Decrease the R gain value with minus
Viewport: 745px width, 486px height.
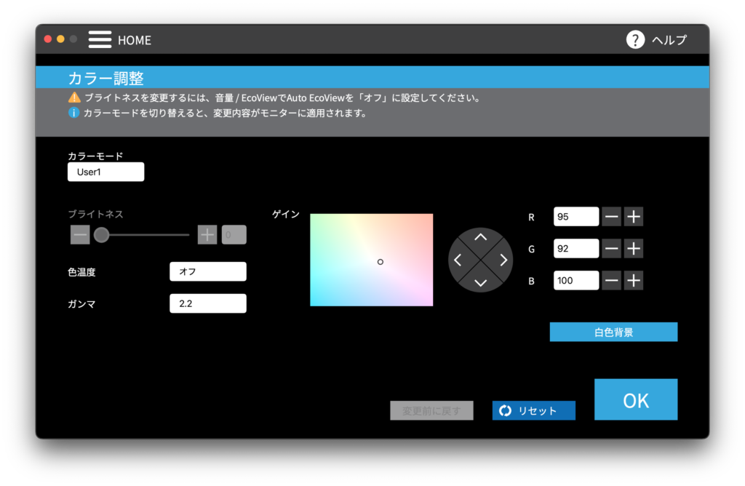click(612, 217)
